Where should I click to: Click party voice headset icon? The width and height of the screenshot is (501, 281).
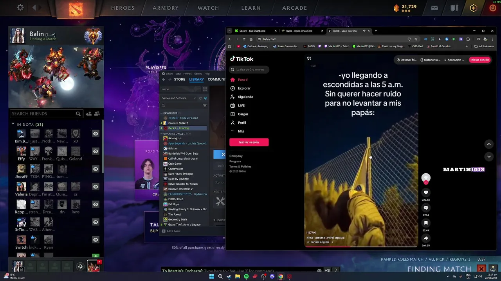click(80, 266)
